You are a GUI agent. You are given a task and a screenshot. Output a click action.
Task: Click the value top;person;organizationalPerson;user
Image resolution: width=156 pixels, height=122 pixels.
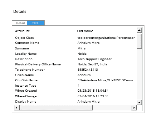tap(106, 38)
